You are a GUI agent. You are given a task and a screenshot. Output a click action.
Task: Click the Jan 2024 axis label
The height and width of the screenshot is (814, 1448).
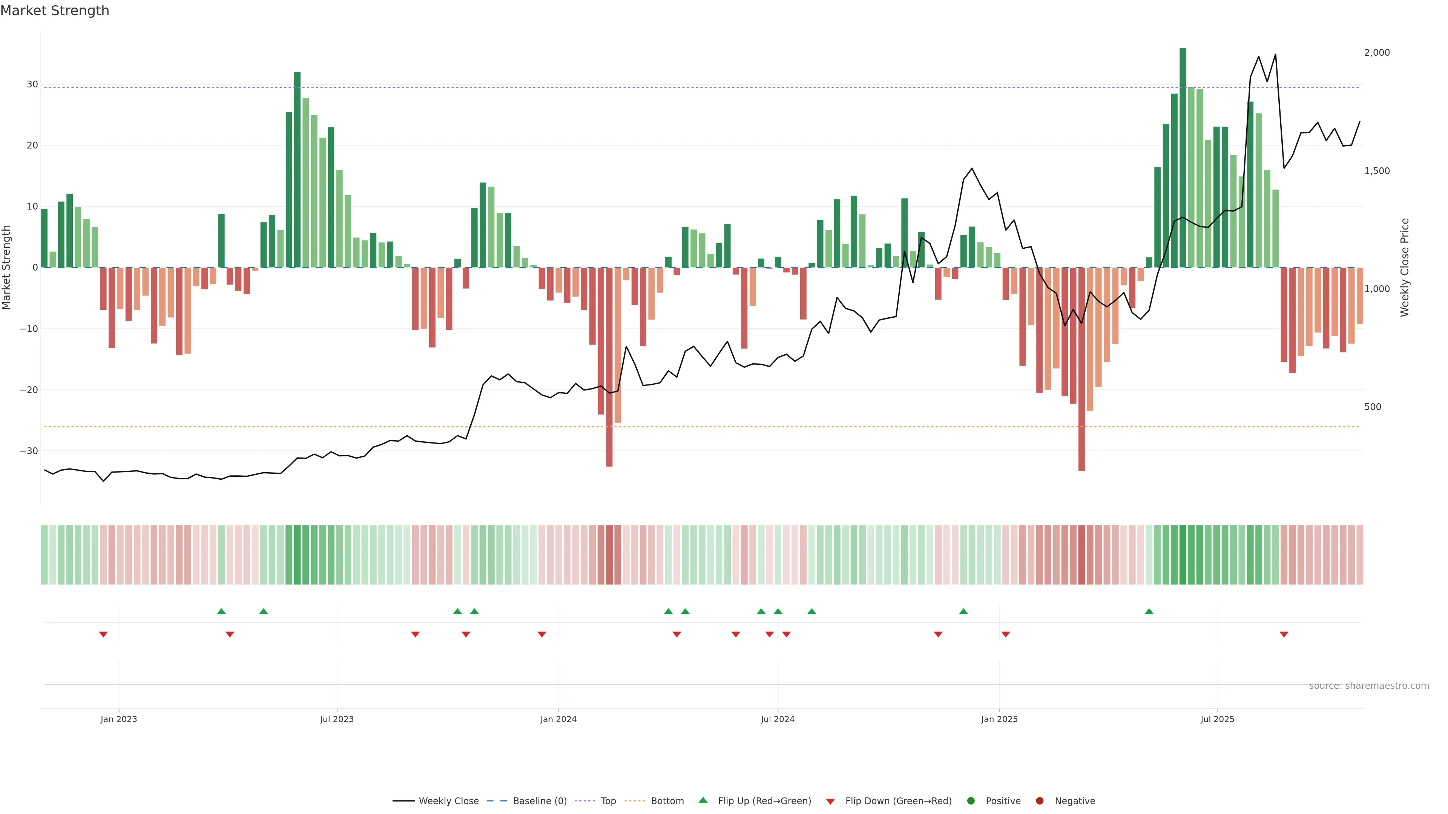pos(558,720)
